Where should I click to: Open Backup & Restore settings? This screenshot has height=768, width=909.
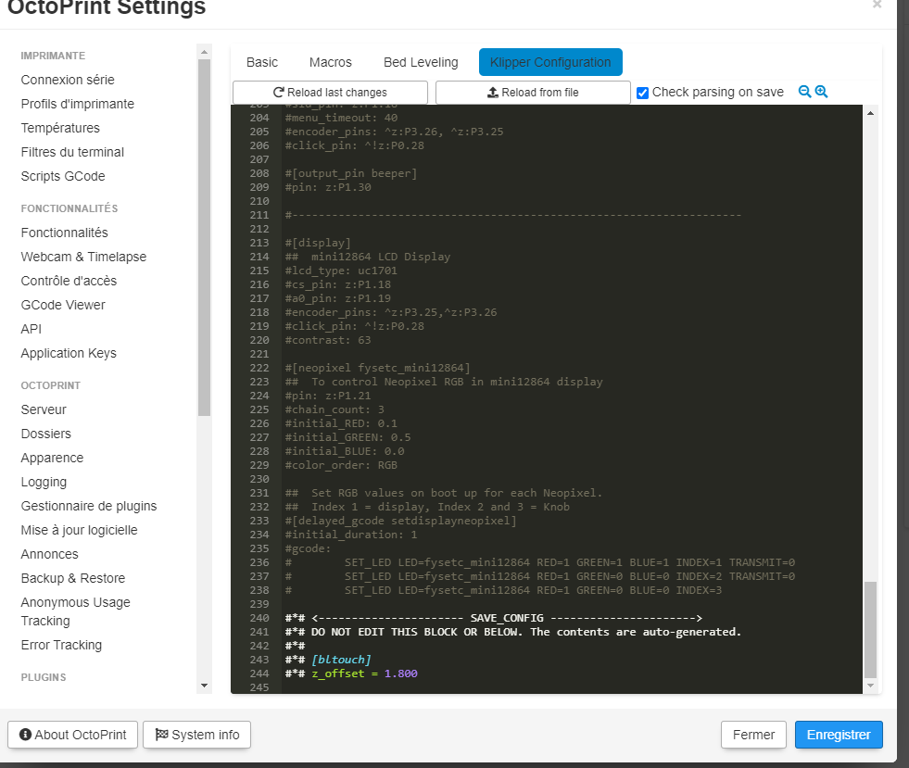[x=73, y=578]
